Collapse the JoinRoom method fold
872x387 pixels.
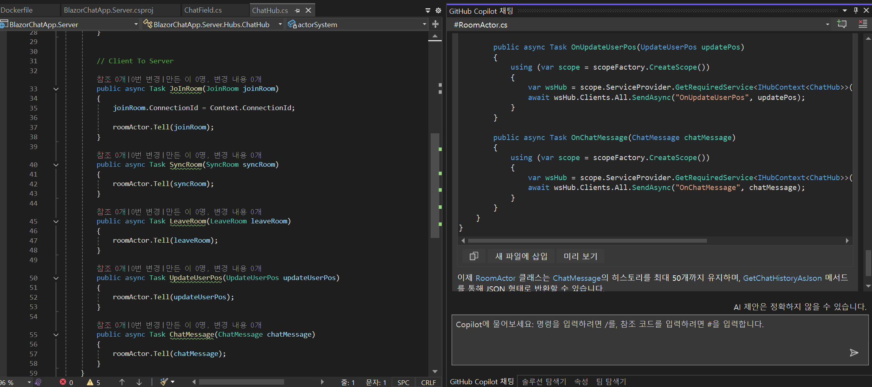pos(56,89)
